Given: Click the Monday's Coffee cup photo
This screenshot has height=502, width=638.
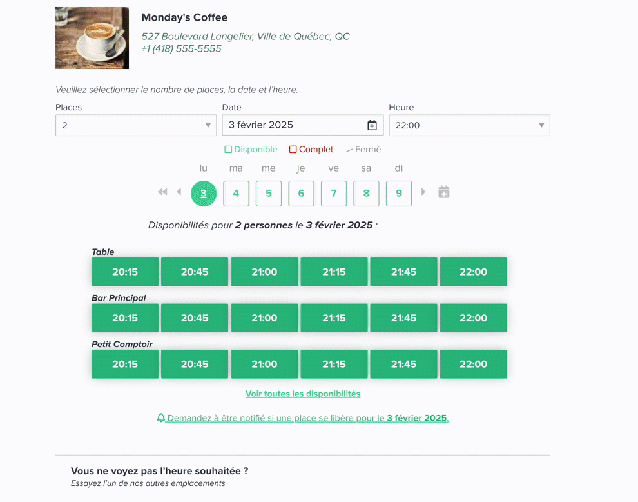Looking at the screenshot, I should (x=92, y=38).
